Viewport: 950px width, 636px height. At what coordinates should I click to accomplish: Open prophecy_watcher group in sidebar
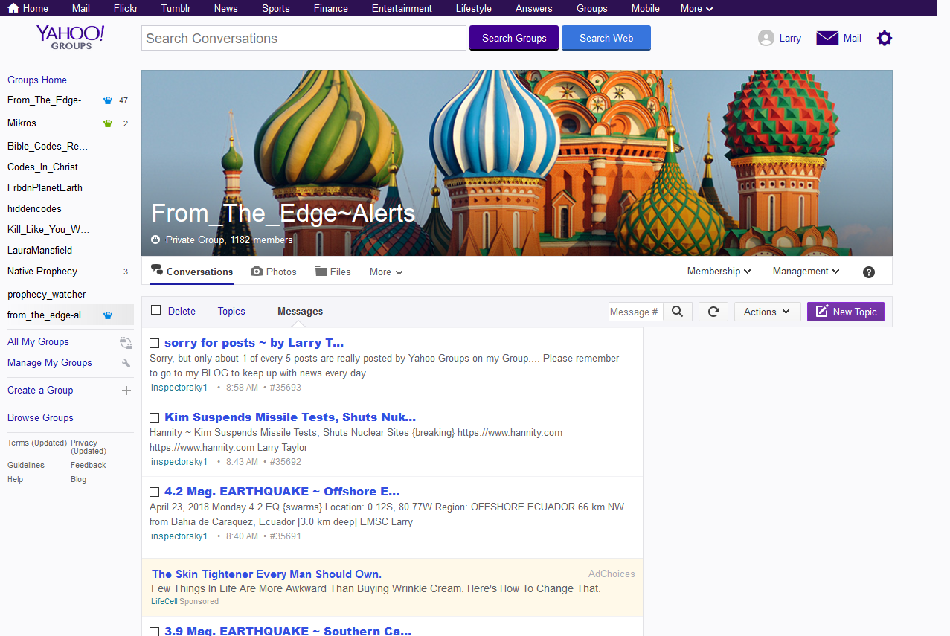point(46,295)
